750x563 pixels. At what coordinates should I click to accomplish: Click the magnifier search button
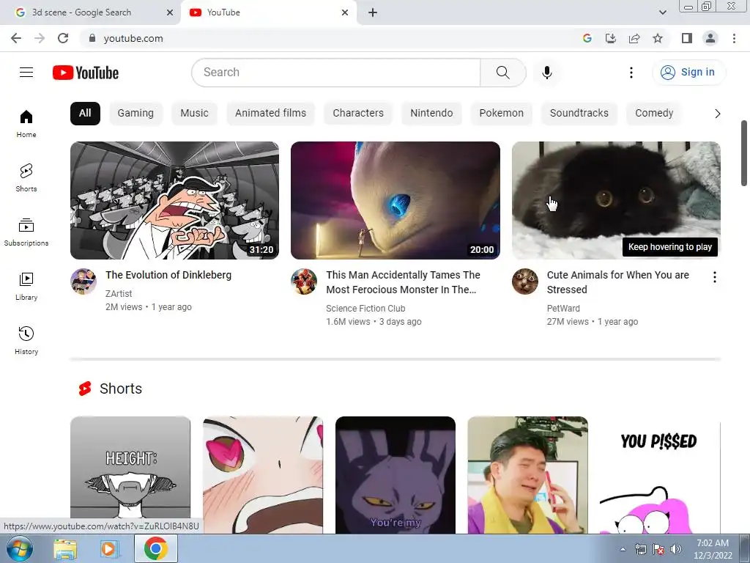502,73
